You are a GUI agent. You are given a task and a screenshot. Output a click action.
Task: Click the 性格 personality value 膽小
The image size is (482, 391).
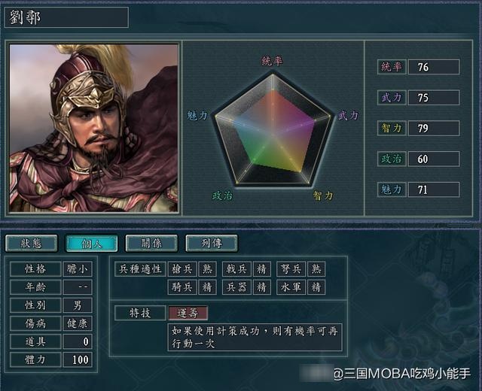78,269
